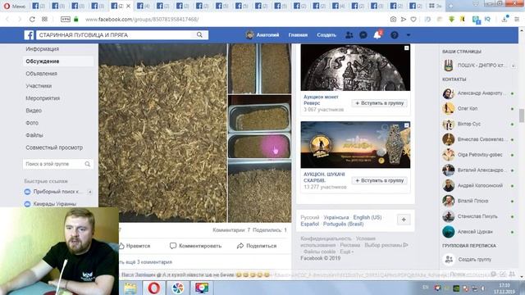Join the Аукцион монет Реверс group
This screenshot has width=525, height=295.
tap(379, 103)
